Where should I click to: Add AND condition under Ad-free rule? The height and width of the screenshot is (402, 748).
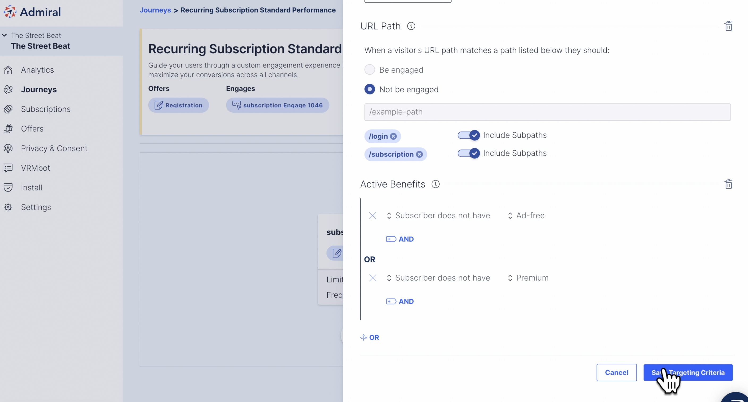click(x=400, y=239)
